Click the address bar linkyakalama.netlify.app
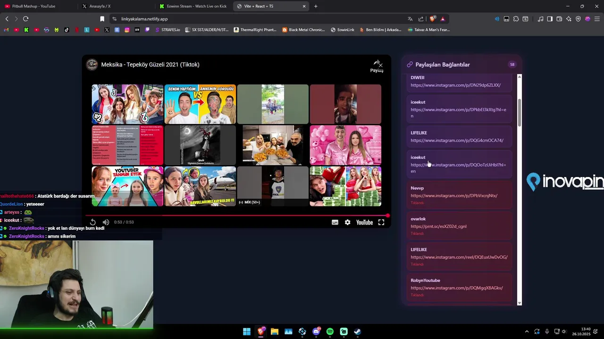 (144, 19)
